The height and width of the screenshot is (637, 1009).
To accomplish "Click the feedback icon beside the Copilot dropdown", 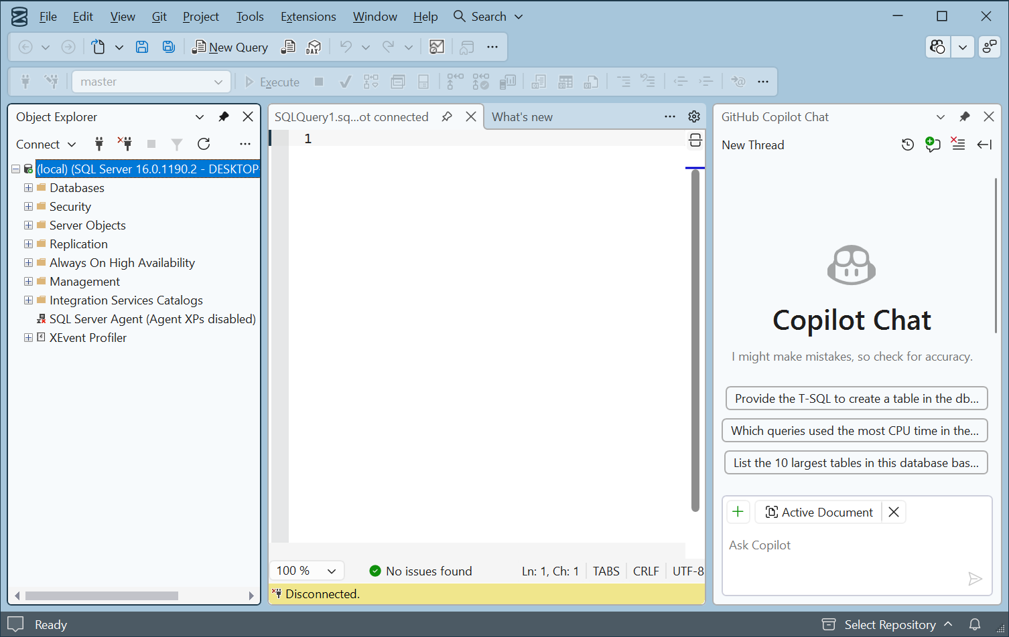I will pyautogui.click(x=990, y=47).
